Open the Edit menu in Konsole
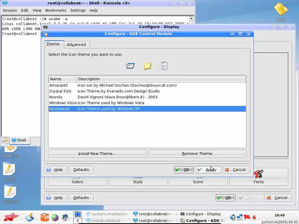This screenshot has width=299, height=224. [25, 10]
